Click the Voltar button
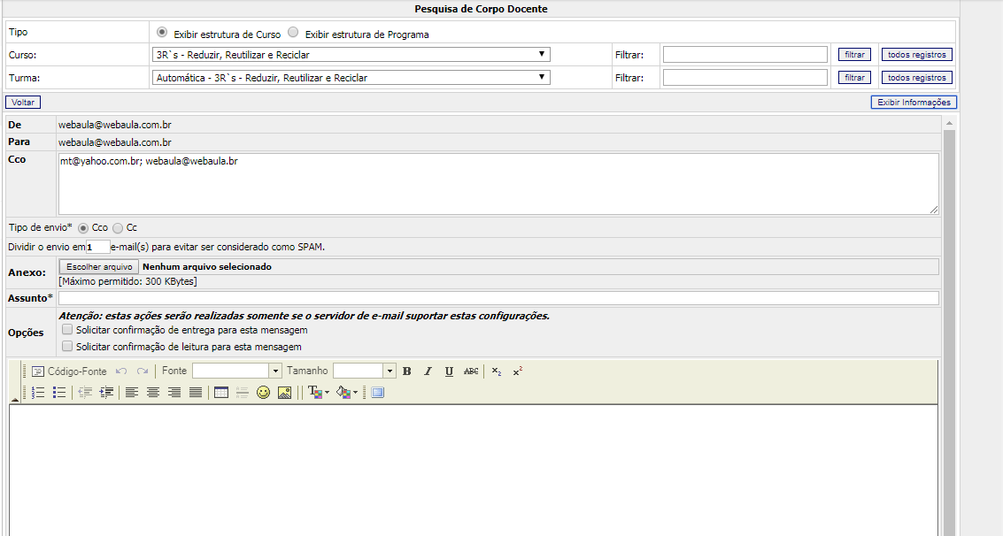Image resolution: width=1003 pixels, height=536 pixels. click(x=23, y=103)
